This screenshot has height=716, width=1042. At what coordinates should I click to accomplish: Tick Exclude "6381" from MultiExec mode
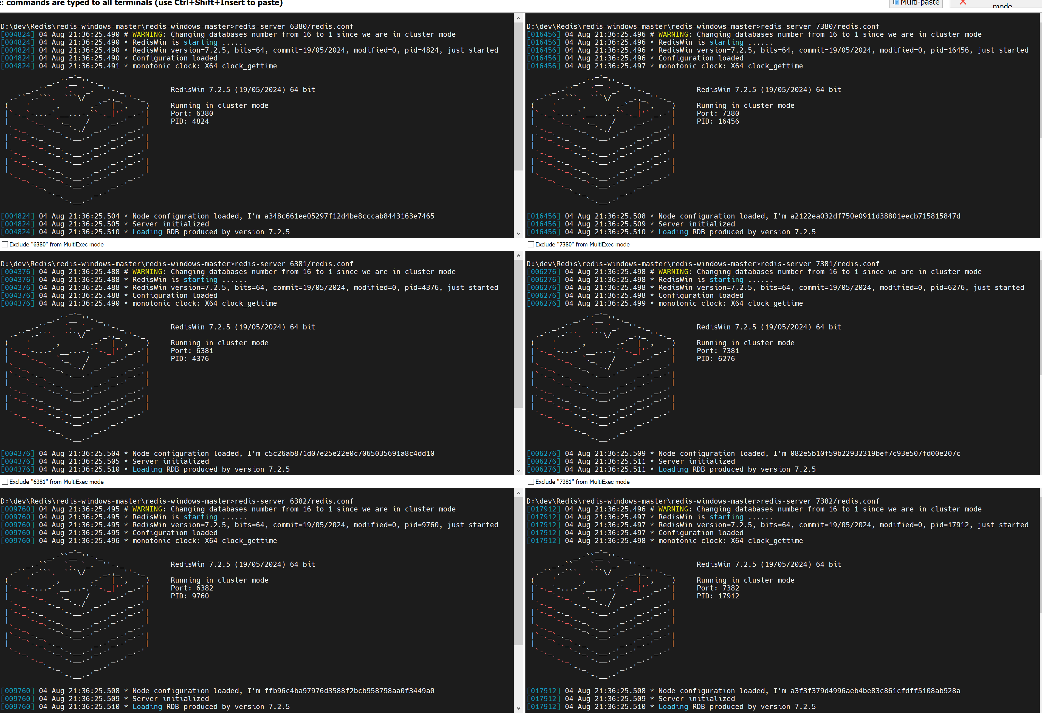pyautogui.click(x=5, y=482)
